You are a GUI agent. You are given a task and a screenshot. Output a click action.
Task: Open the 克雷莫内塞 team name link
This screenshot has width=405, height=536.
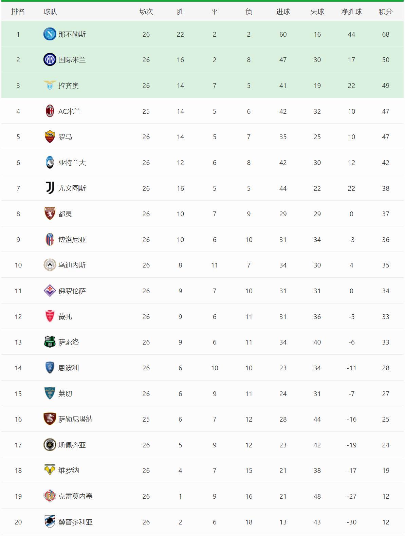coord(75,496)
